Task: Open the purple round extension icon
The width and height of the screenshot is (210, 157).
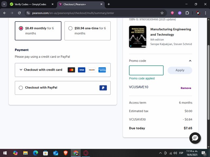Action: (x=179, y=13)
